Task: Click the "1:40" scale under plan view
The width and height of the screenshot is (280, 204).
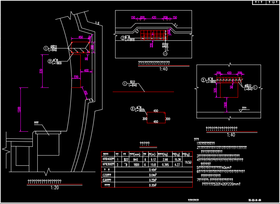Action: [163, 69]
